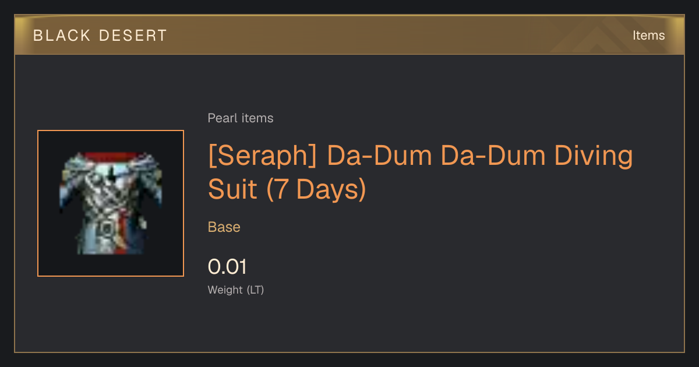Click the word Suit in item title

(233, 189)
